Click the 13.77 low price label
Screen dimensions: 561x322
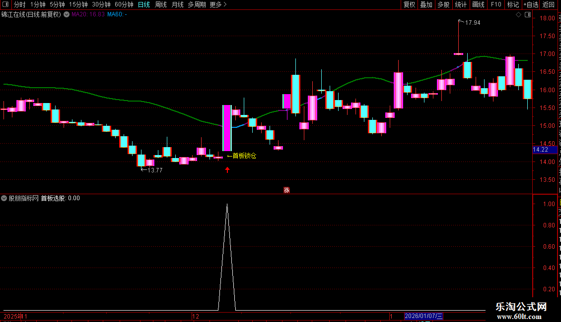click(x=154, y=170)
